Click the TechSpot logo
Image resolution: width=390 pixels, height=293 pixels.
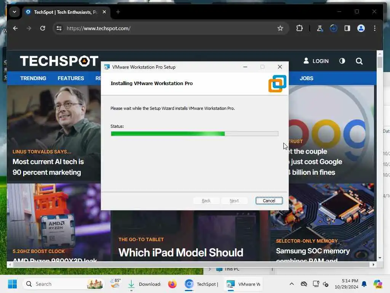[59, 61]
